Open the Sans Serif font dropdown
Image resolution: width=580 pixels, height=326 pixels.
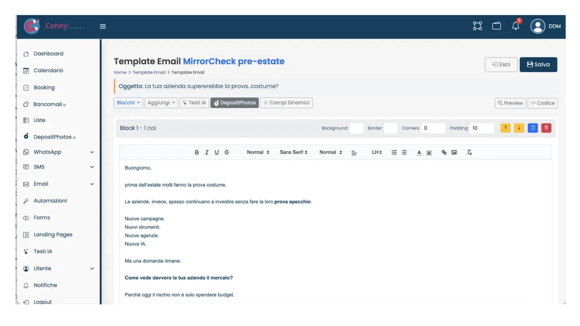294,152
